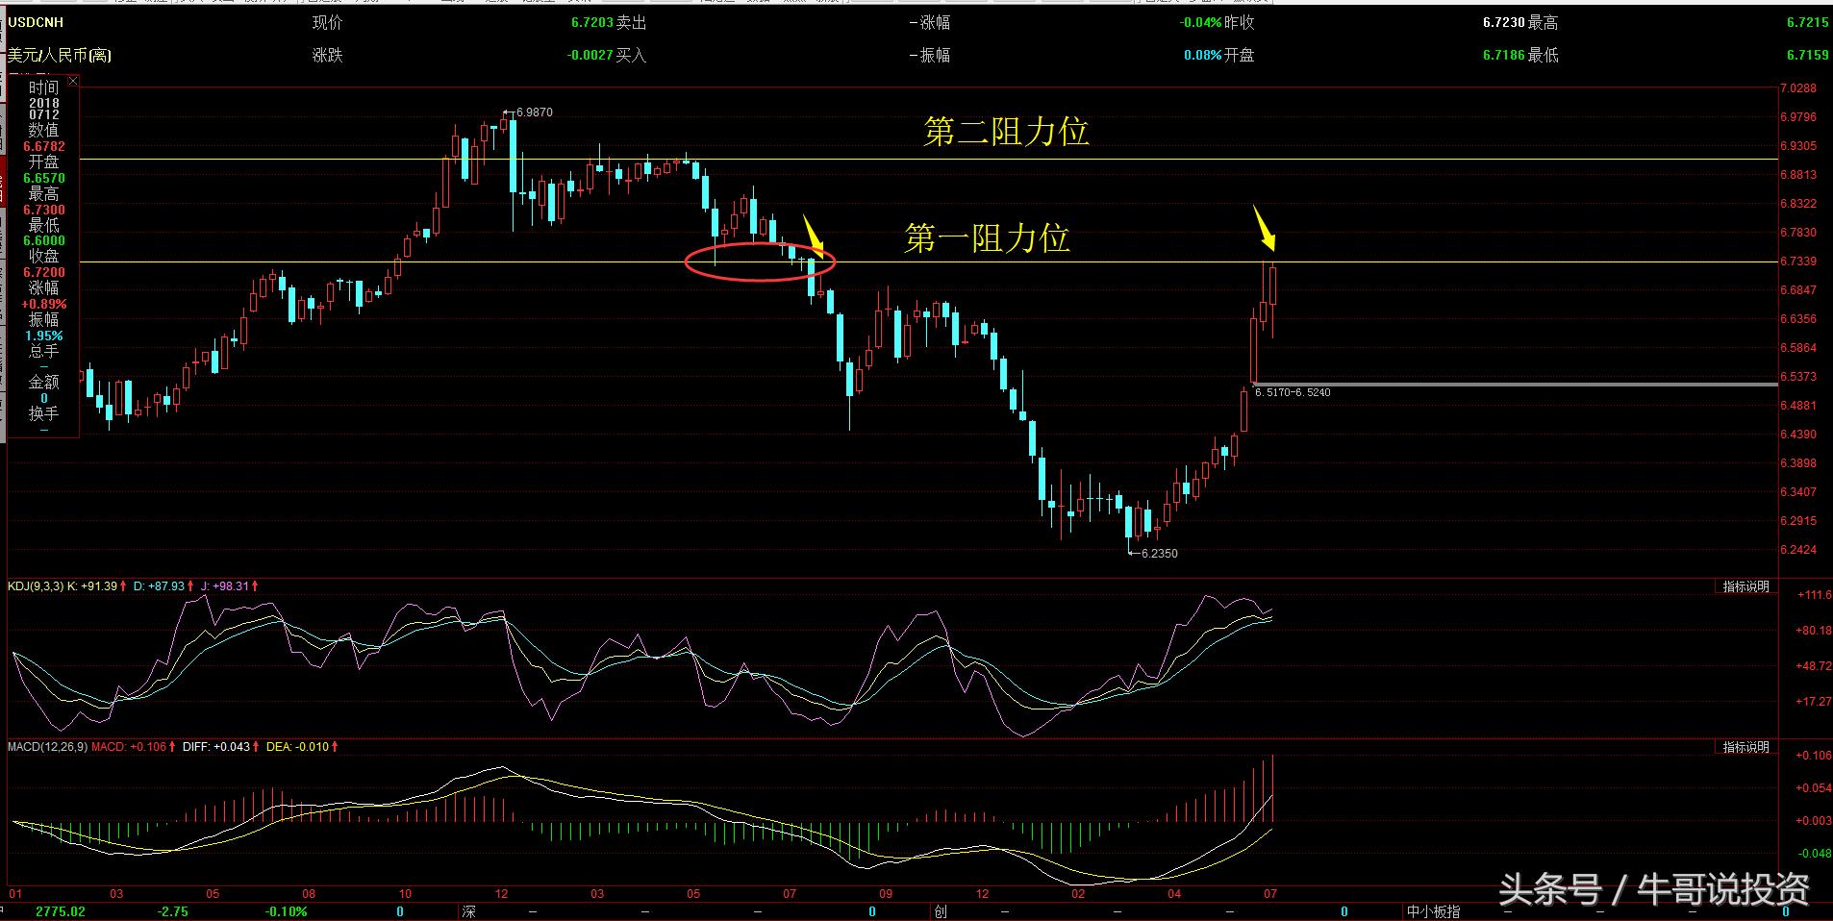Select the MACD(12,26,9) indicator label

point(48,747)
